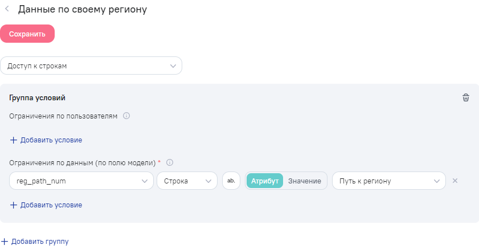Expand the reg_path_num field dropdown
Screen dimensions: 479x249
[81, 181]
